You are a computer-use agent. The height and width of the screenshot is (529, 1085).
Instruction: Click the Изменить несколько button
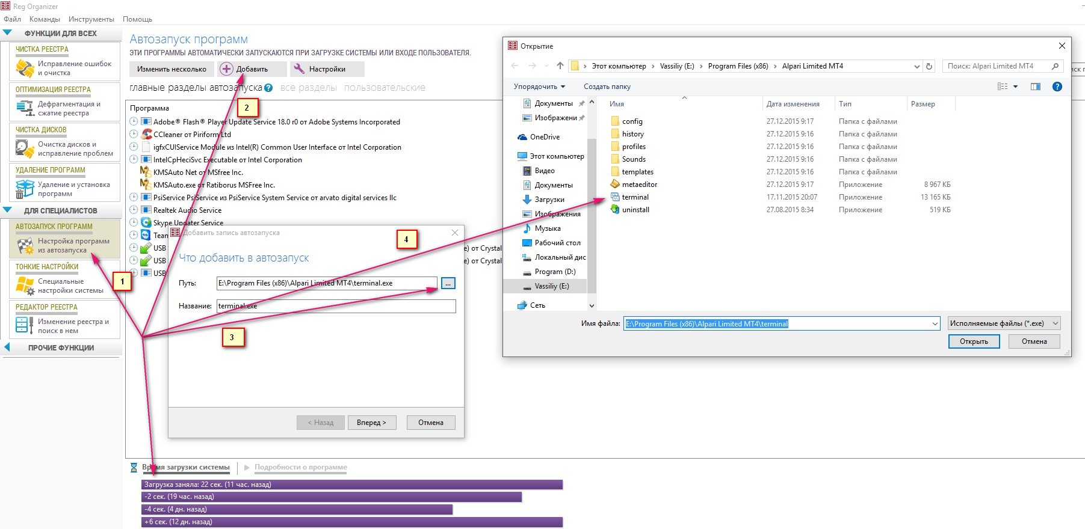[172, 69]
